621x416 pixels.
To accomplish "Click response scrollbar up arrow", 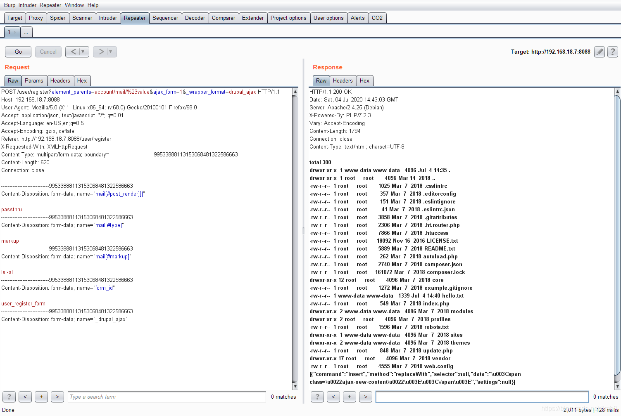I will click(x=618, y=91).
